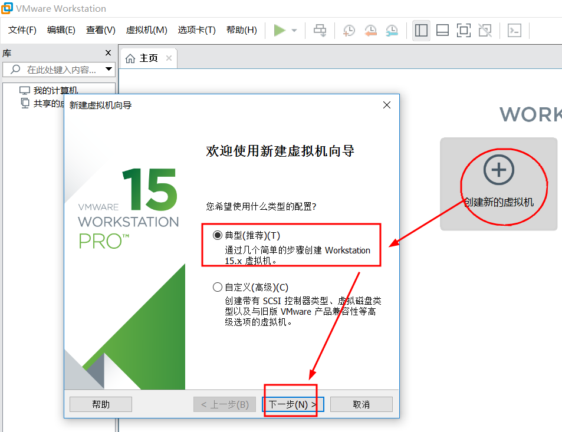The height and width of the screenshot is (432, 562).
Task: Expand the library search filter dropdown
Action: (109, 69)
